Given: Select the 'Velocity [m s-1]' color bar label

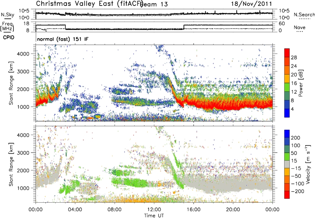Looking at the screenshot, I should coord(308,164).
